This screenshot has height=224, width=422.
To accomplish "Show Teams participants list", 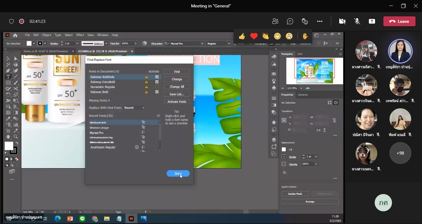I will click(275, 21).
